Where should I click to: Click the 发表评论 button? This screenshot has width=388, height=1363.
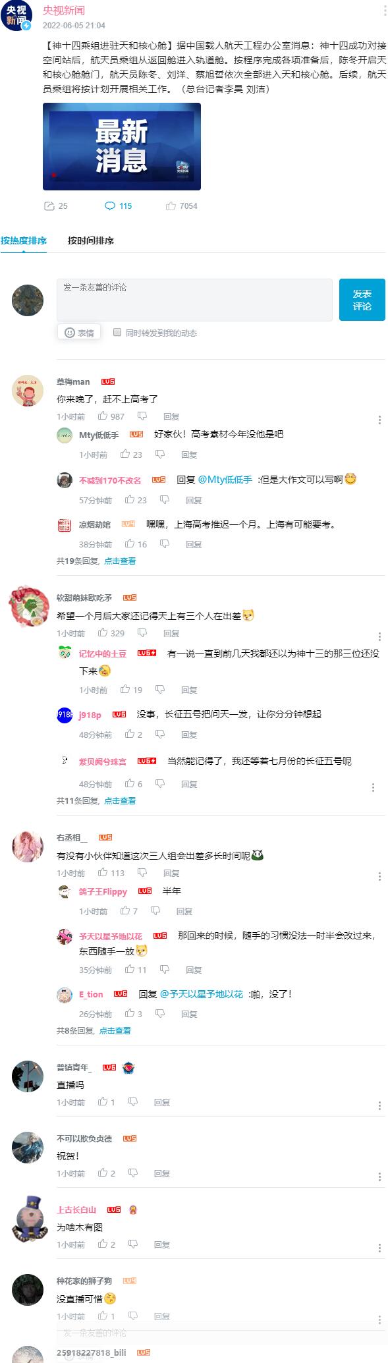[x=362, y=300]
